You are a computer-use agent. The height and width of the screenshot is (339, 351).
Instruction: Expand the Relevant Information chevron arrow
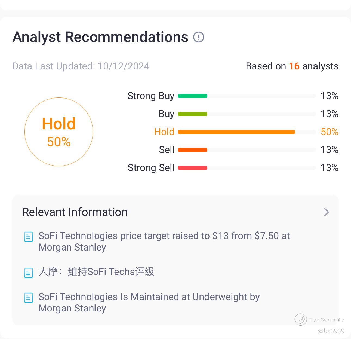point(326,212)
